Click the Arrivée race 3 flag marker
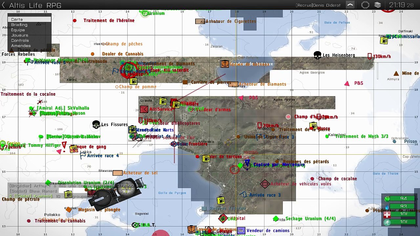This screenshot has width=420, height=236. click(243, 195)
